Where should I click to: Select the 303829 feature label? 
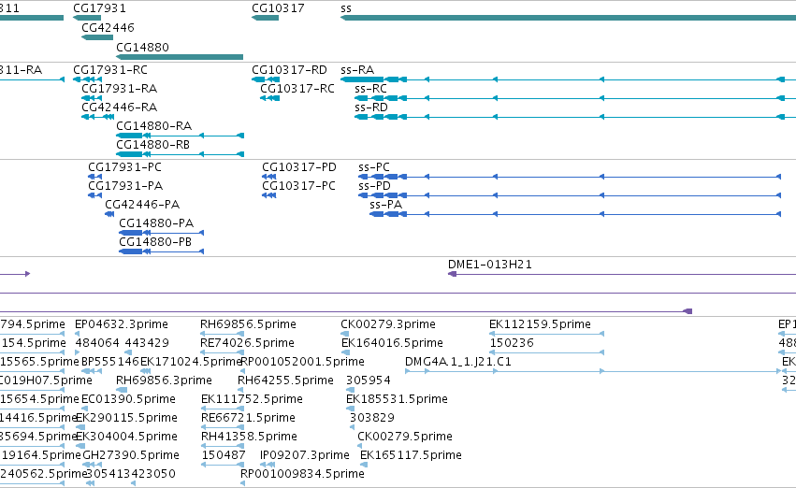pyautogui.click(x=372, y=418)
